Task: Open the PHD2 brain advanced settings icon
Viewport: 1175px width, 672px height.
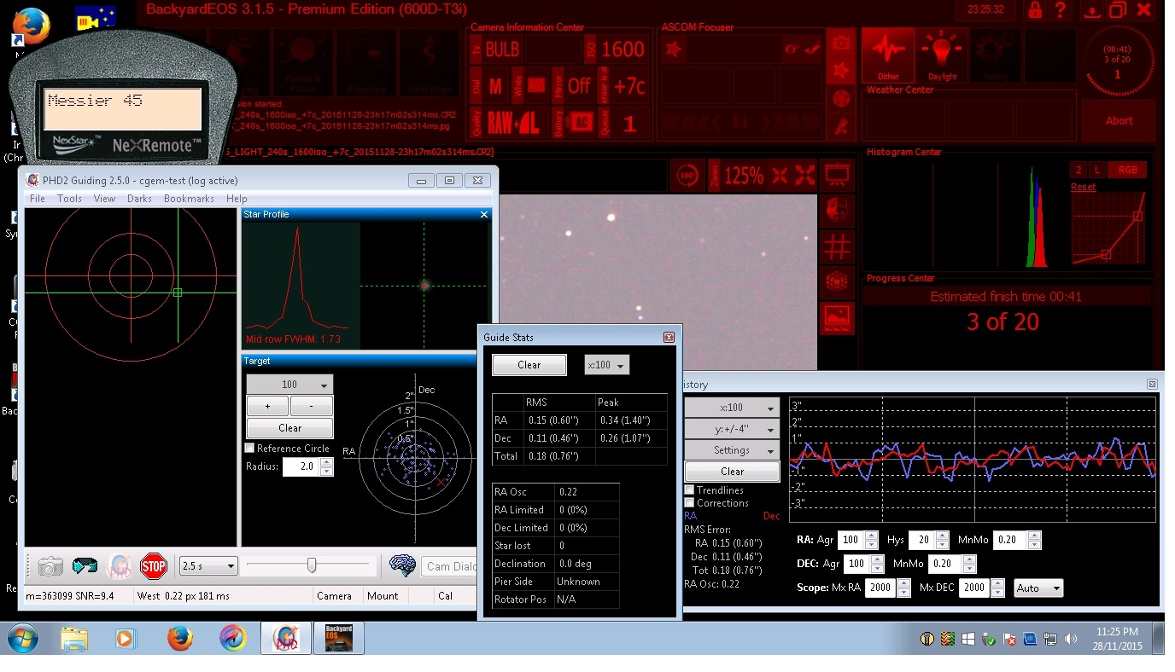Action: pos(402,565)
